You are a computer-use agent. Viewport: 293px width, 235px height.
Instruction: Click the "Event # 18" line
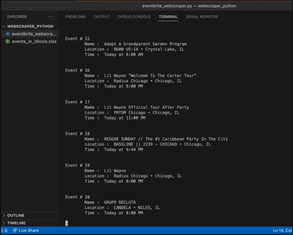[78, 134]
